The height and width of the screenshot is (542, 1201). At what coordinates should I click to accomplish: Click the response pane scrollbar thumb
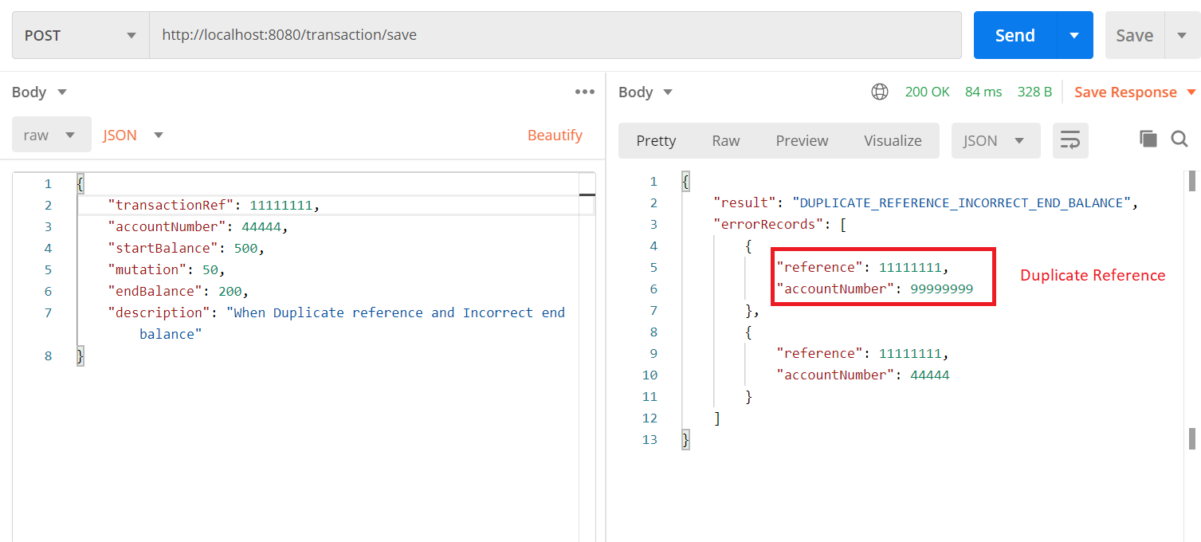[x=1192, y=181]
